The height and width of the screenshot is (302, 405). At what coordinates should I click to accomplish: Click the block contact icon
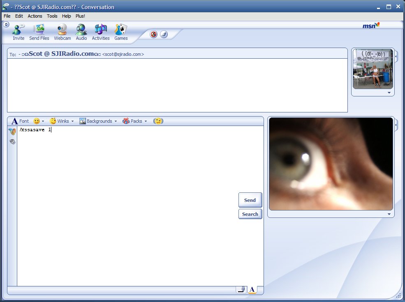click(154, 34)
